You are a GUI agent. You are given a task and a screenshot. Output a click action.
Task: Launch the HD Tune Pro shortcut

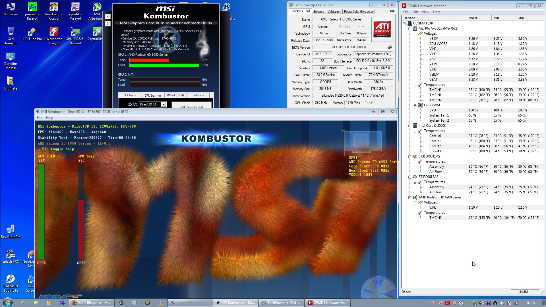pyautogui.click(x=32, y=34)
